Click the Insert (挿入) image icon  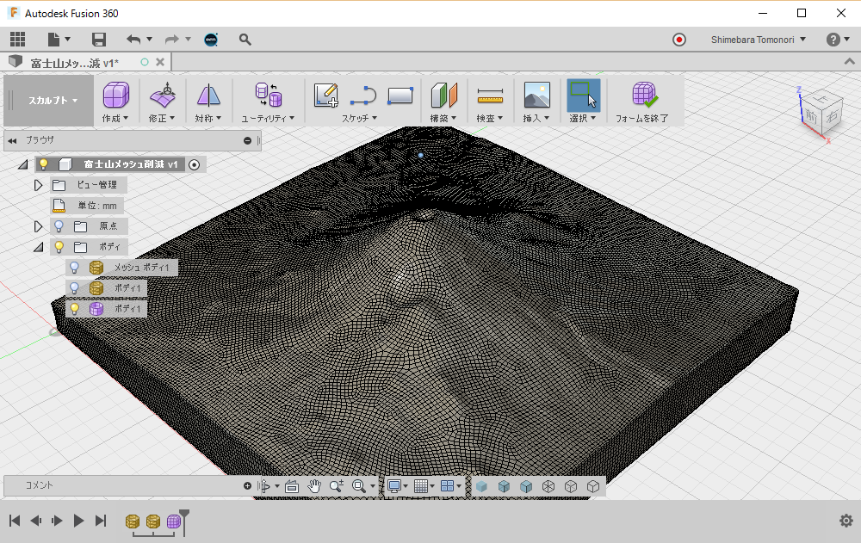pos(536,95)
